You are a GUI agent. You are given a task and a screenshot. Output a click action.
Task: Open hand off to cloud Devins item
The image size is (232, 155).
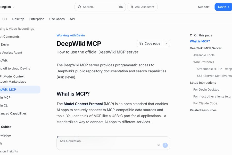[15, 68]
